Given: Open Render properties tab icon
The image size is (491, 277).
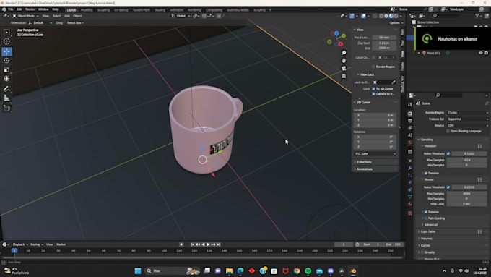Looking at the screenshot, I should pos(410,114).
